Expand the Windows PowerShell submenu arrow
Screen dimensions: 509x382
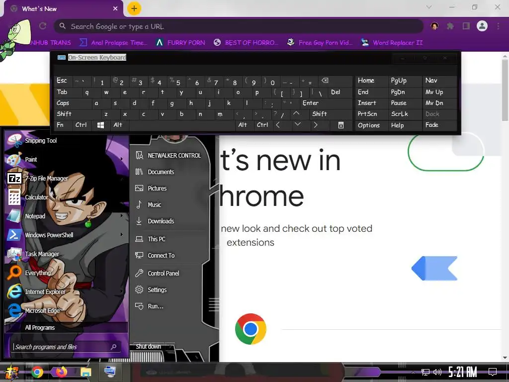point(122,235)
